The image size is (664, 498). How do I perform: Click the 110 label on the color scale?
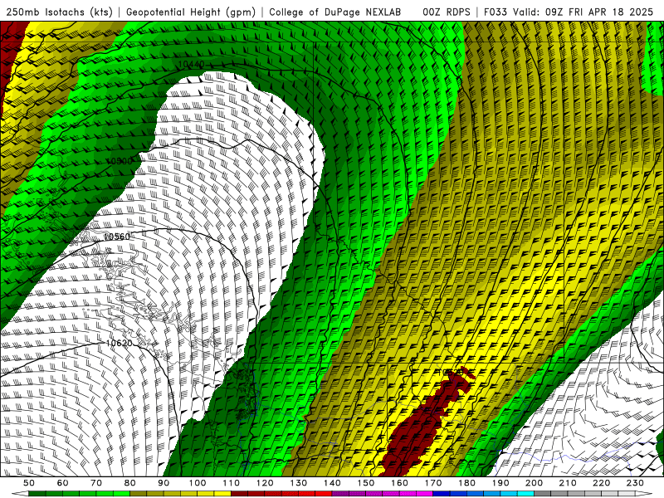232,483
